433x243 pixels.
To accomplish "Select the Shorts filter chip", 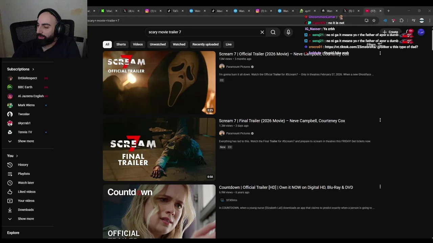I will [x=121, y=44].
